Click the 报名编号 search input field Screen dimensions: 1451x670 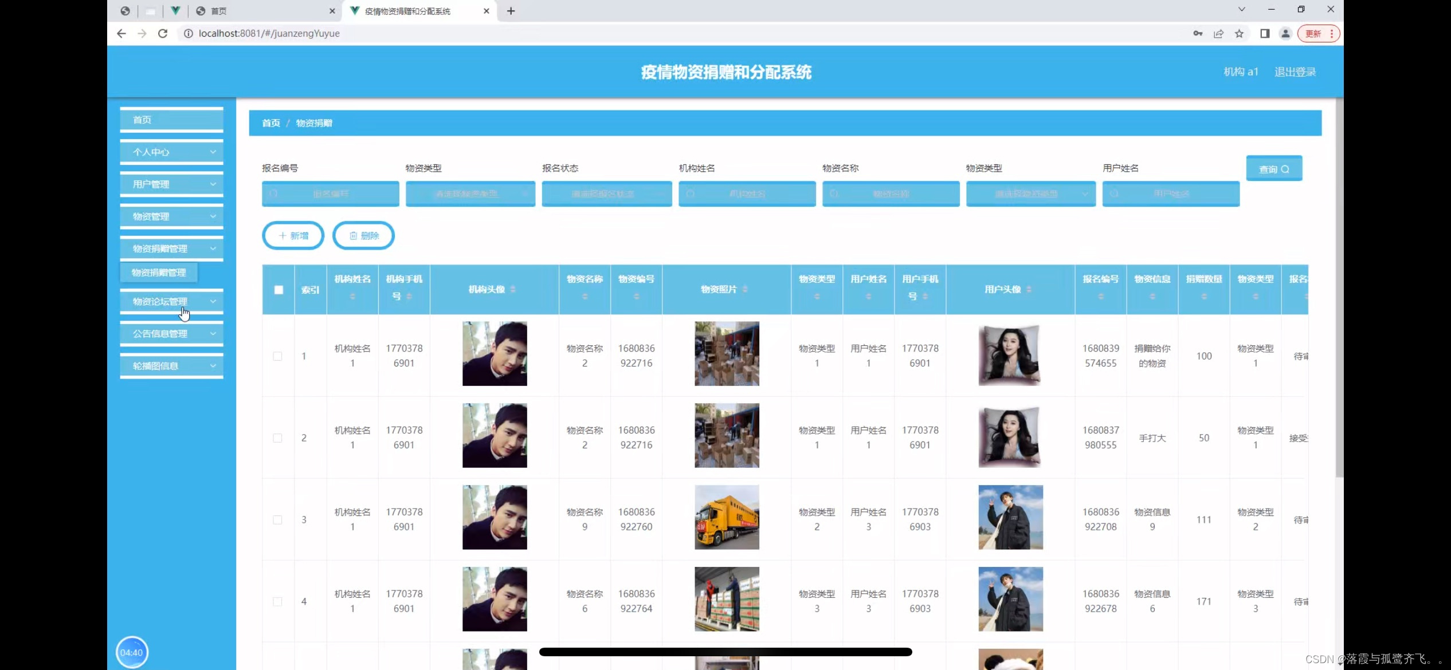point(331,194)
